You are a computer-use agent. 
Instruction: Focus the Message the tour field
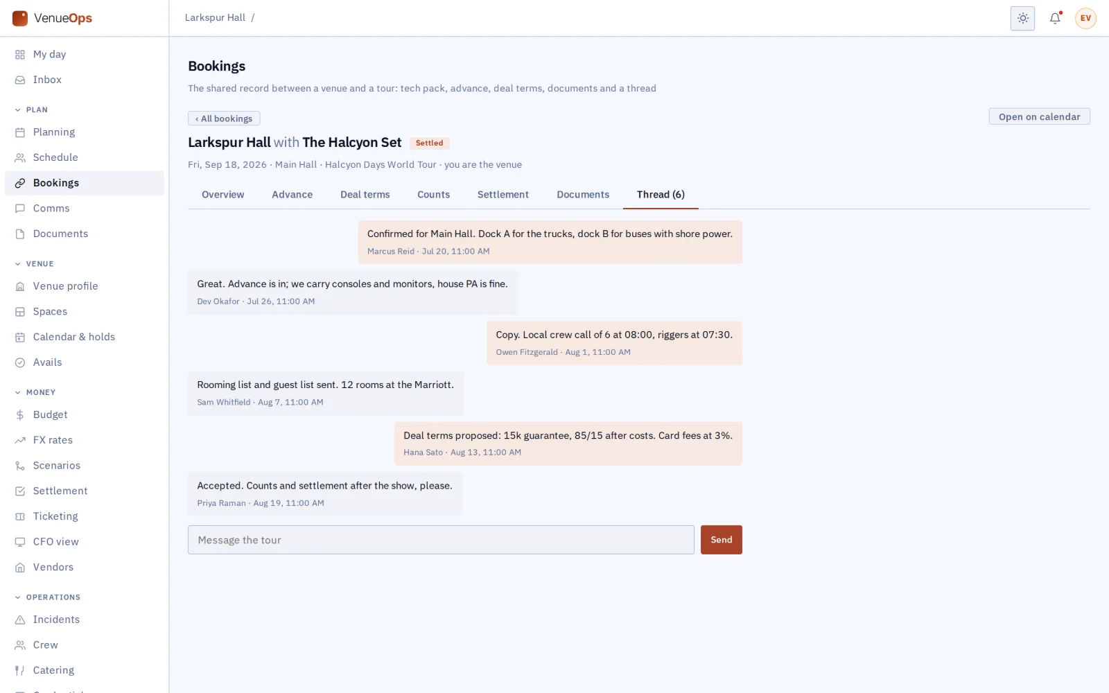pos(441,540)
